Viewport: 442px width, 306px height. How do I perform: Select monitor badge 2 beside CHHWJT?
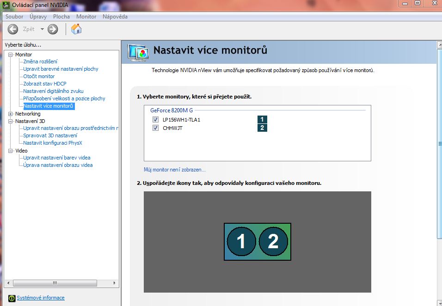point(262,128)
